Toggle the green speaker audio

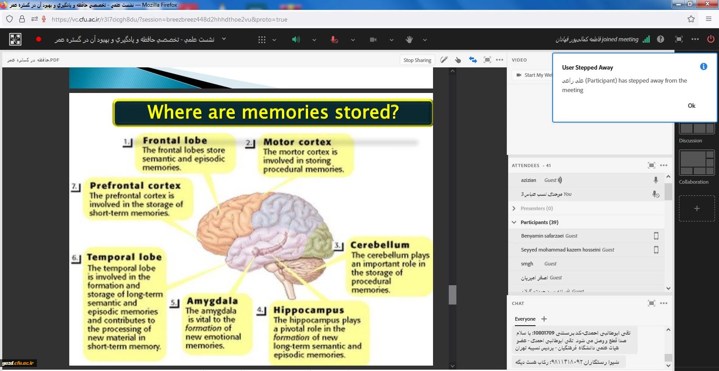pos(295,40)
